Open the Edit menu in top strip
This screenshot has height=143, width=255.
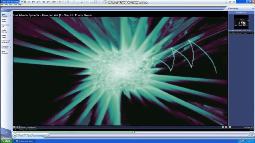[x=33, y=2]
